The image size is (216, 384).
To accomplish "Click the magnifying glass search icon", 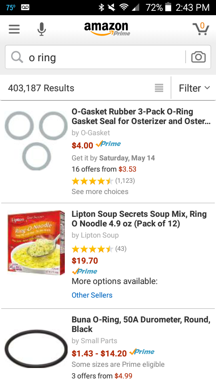I will point(17,58).
